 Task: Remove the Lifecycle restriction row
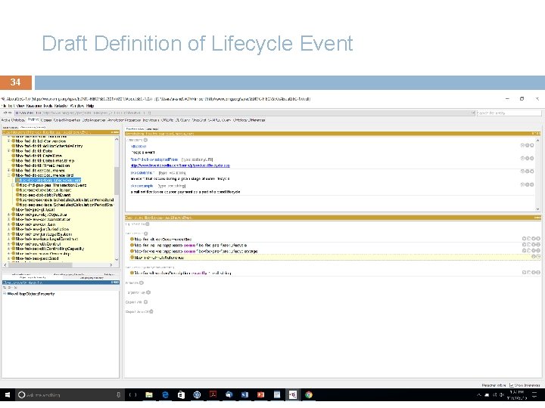click(x=534, y=245)
